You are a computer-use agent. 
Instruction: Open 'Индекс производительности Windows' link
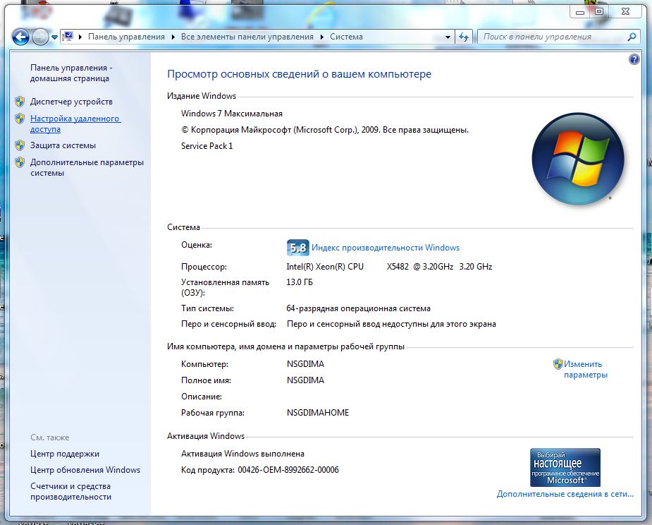tap(386, 247)
